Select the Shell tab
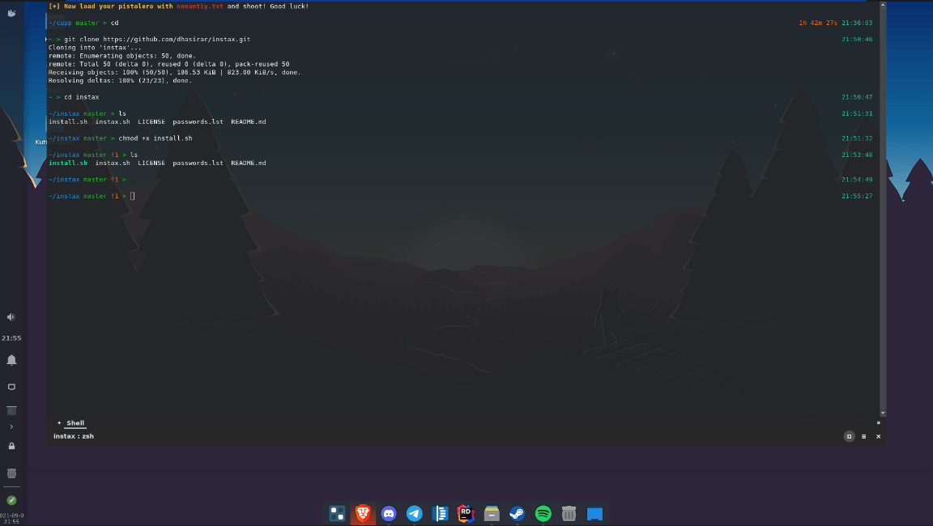This screenshot has width=933, height=526. tap(75, 423)
